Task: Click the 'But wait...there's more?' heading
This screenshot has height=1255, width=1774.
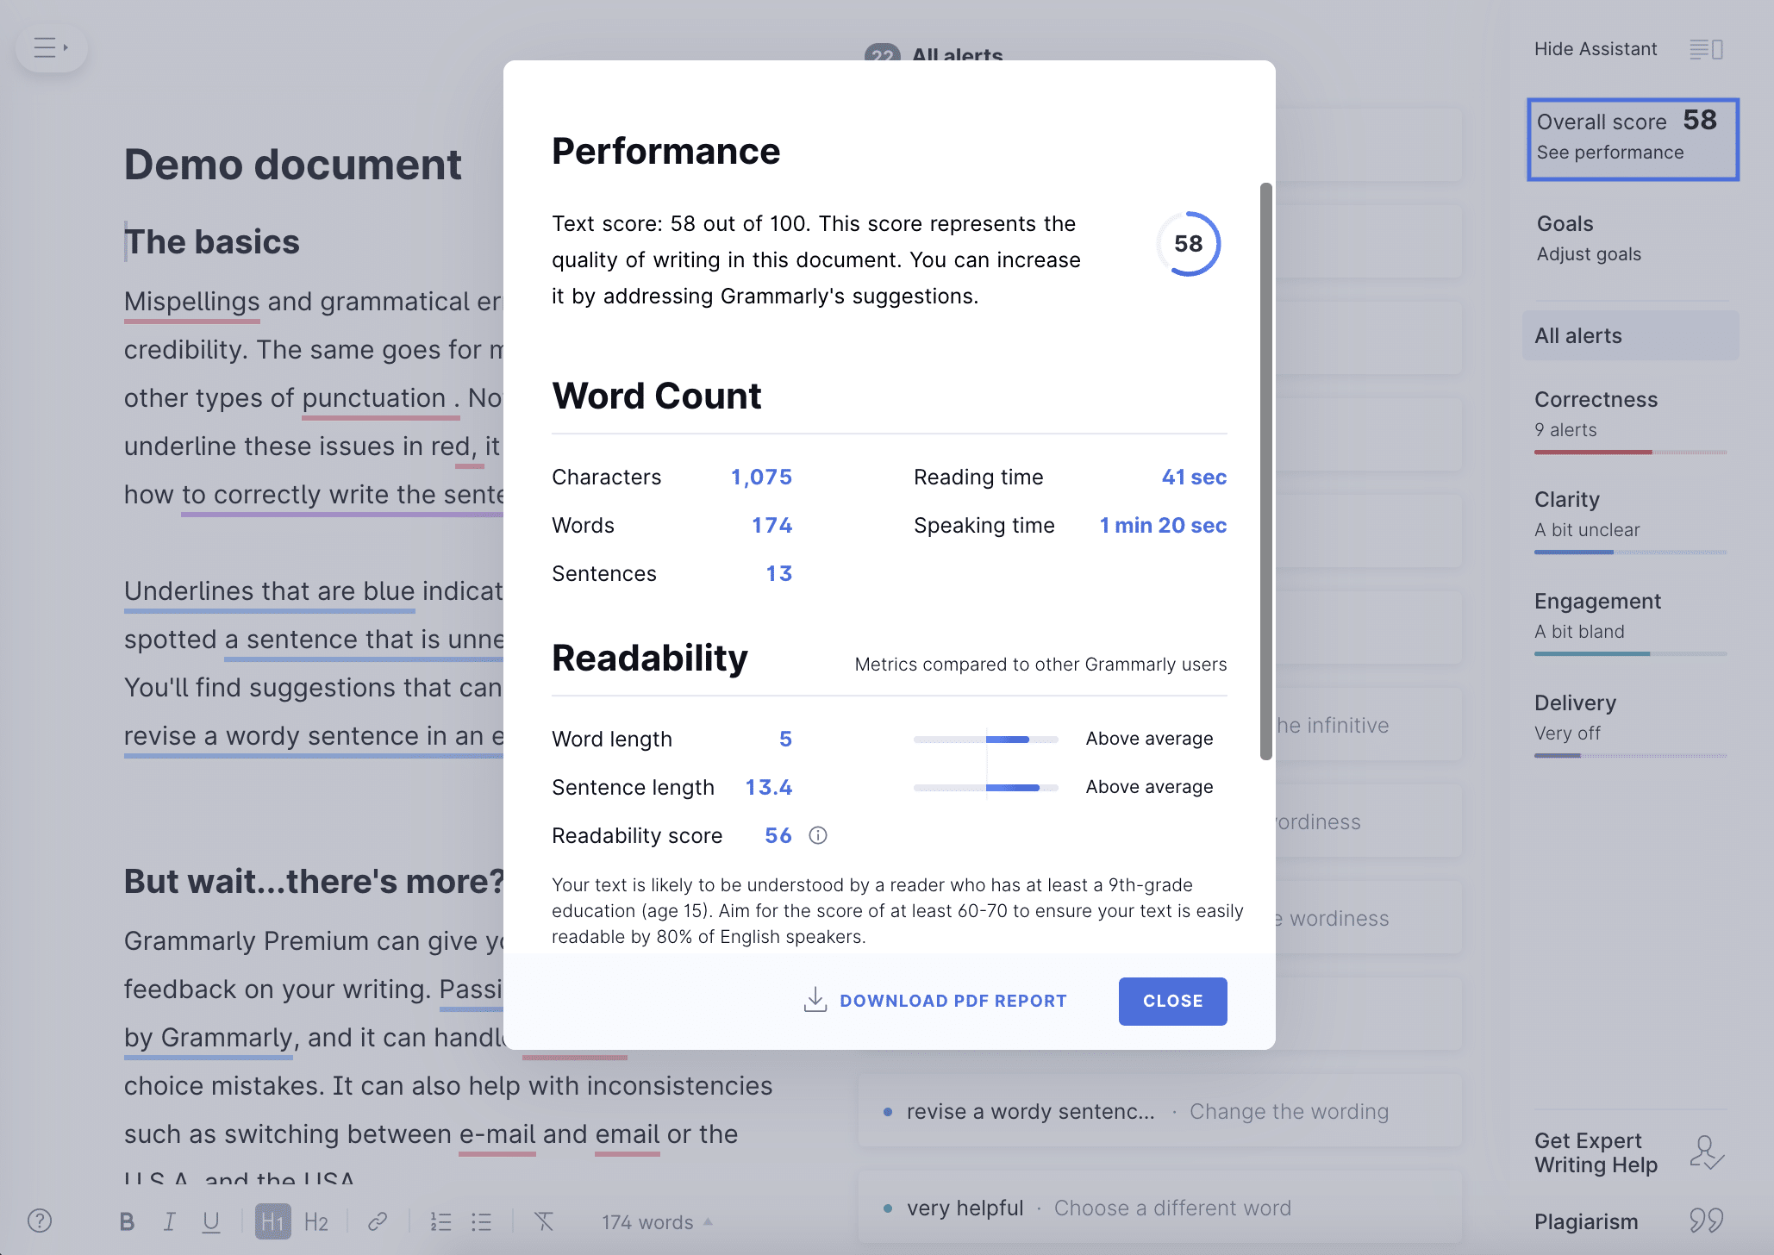Action: point(314,882)
